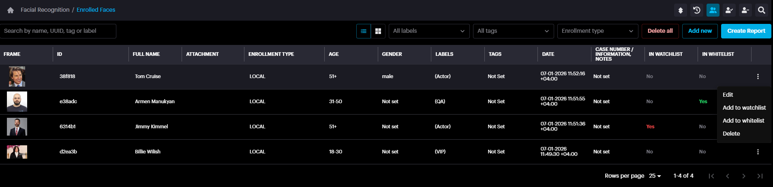Click the home icon in breadcrumb
The image size is (773, 187).
(x=11, y=10)
